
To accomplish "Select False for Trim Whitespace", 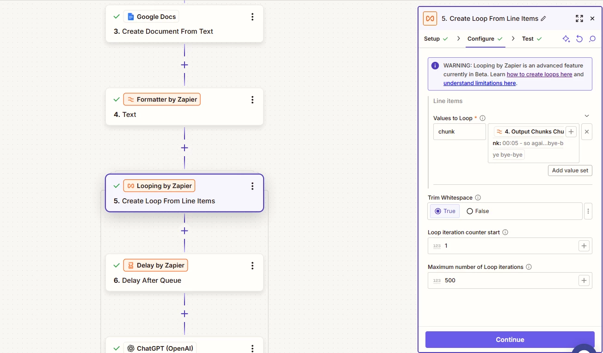I will click(478, 211).
